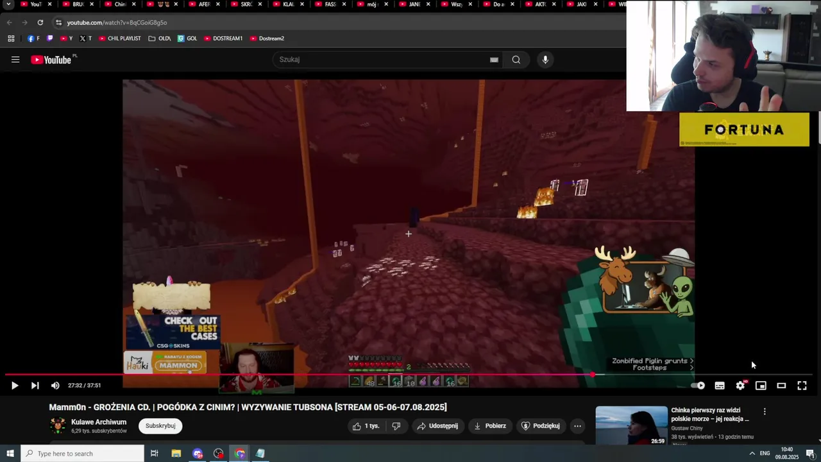The height and width of the screenshot is (462, 821).
Task: Open the GOL bookmark
Action: tap(187, 38)
